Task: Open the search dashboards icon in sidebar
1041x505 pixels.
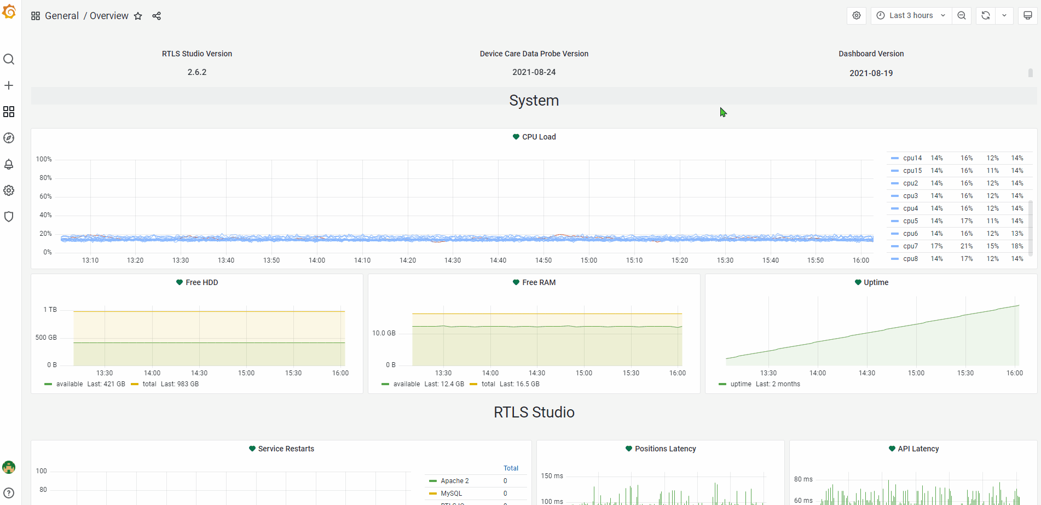Action: point(9,59)
